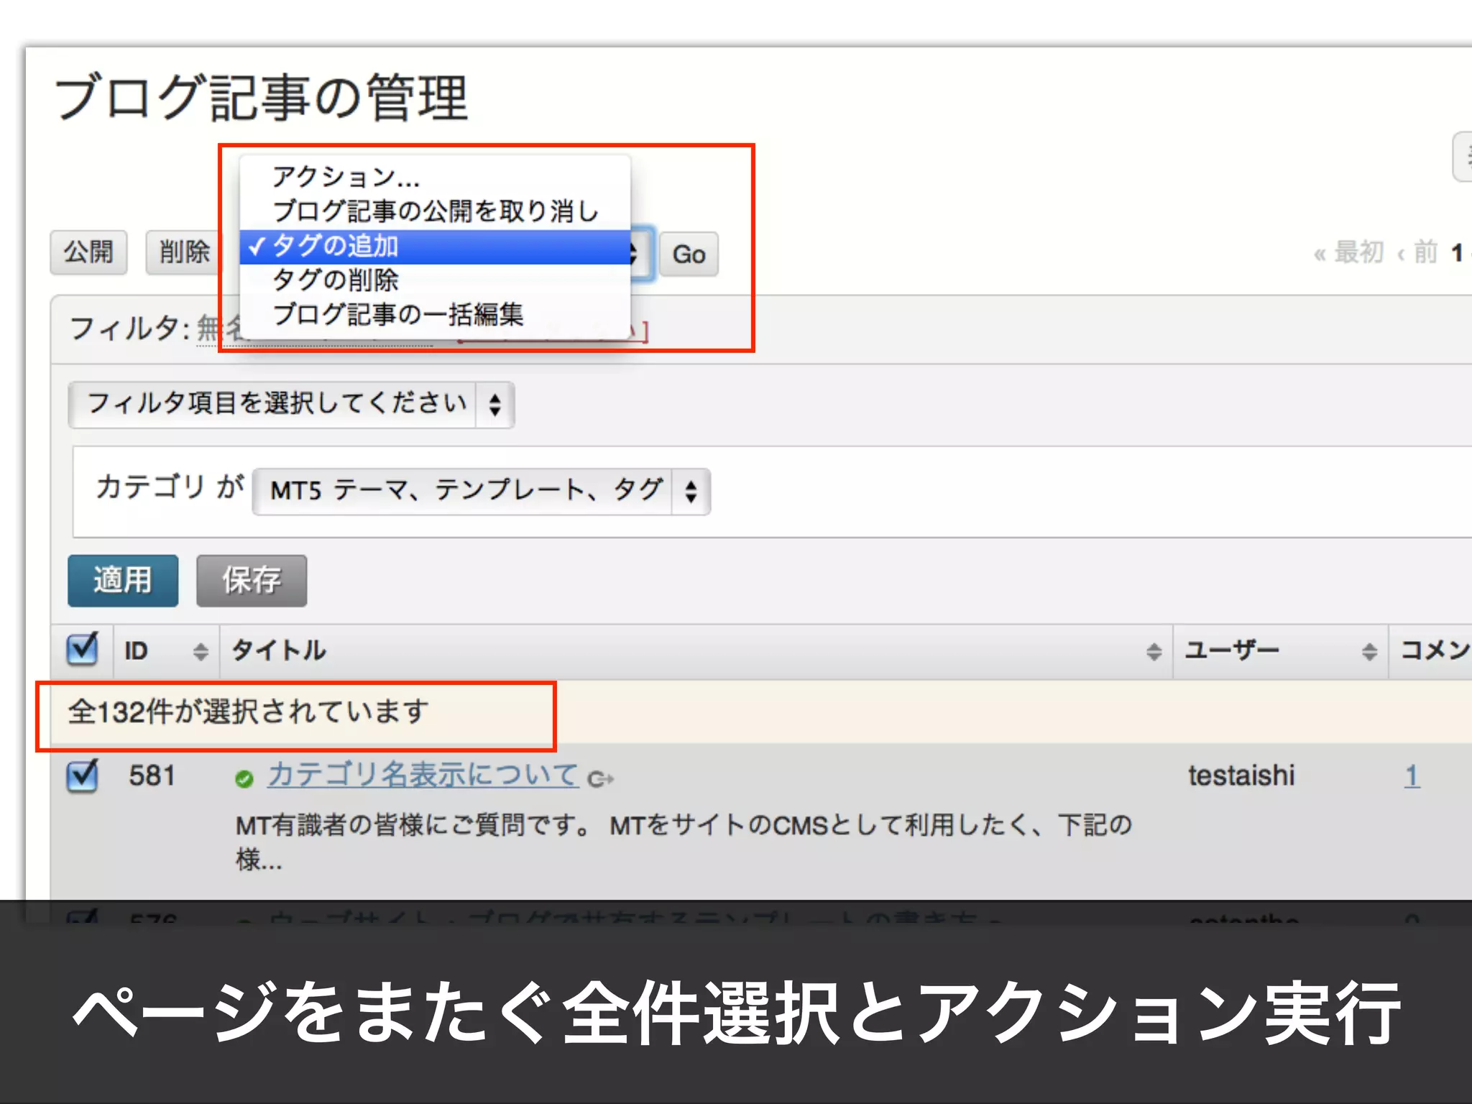Apply filter with the 適用 button
Screen dimensions: 1472x1104
point(123,580)
